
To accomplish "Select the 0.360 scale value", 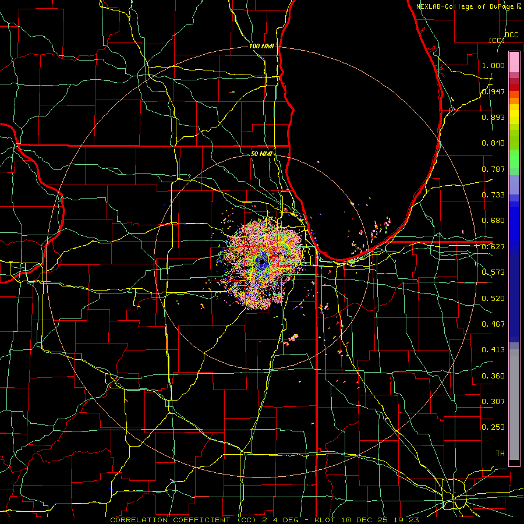I will pos(493,376).
